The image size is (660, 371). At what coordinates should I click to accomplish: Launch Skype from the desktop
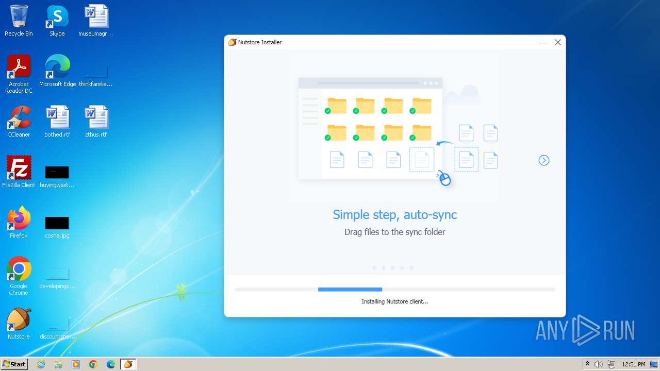pos(57,21)
